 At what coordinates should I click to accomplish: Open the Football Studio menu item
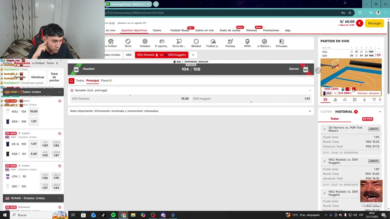click(180, 30)
